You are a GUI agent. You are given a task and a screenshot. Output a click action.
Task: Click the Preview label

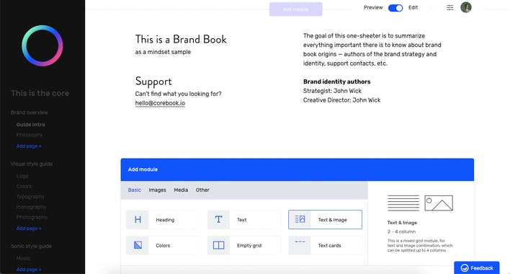coord(373,7)
